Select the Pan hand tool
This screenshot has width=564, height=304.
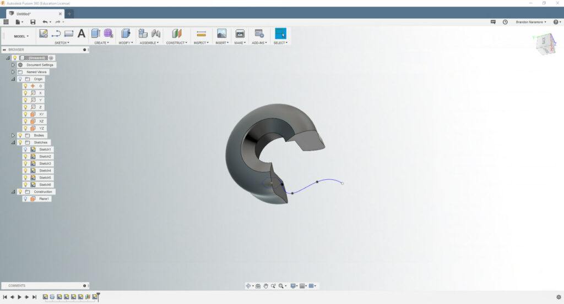[265, 286]
